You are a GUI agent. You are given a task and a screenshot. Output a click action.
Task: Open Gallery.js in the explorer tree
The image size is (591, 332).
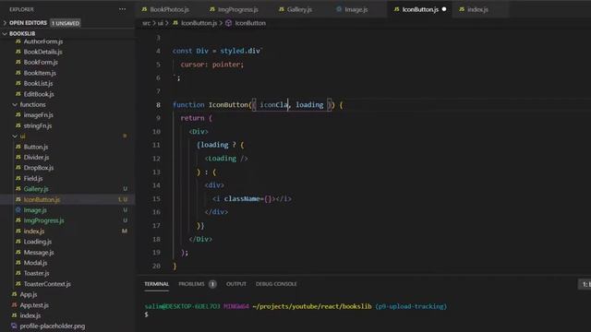pyautogui.click(x=36, y=189)
